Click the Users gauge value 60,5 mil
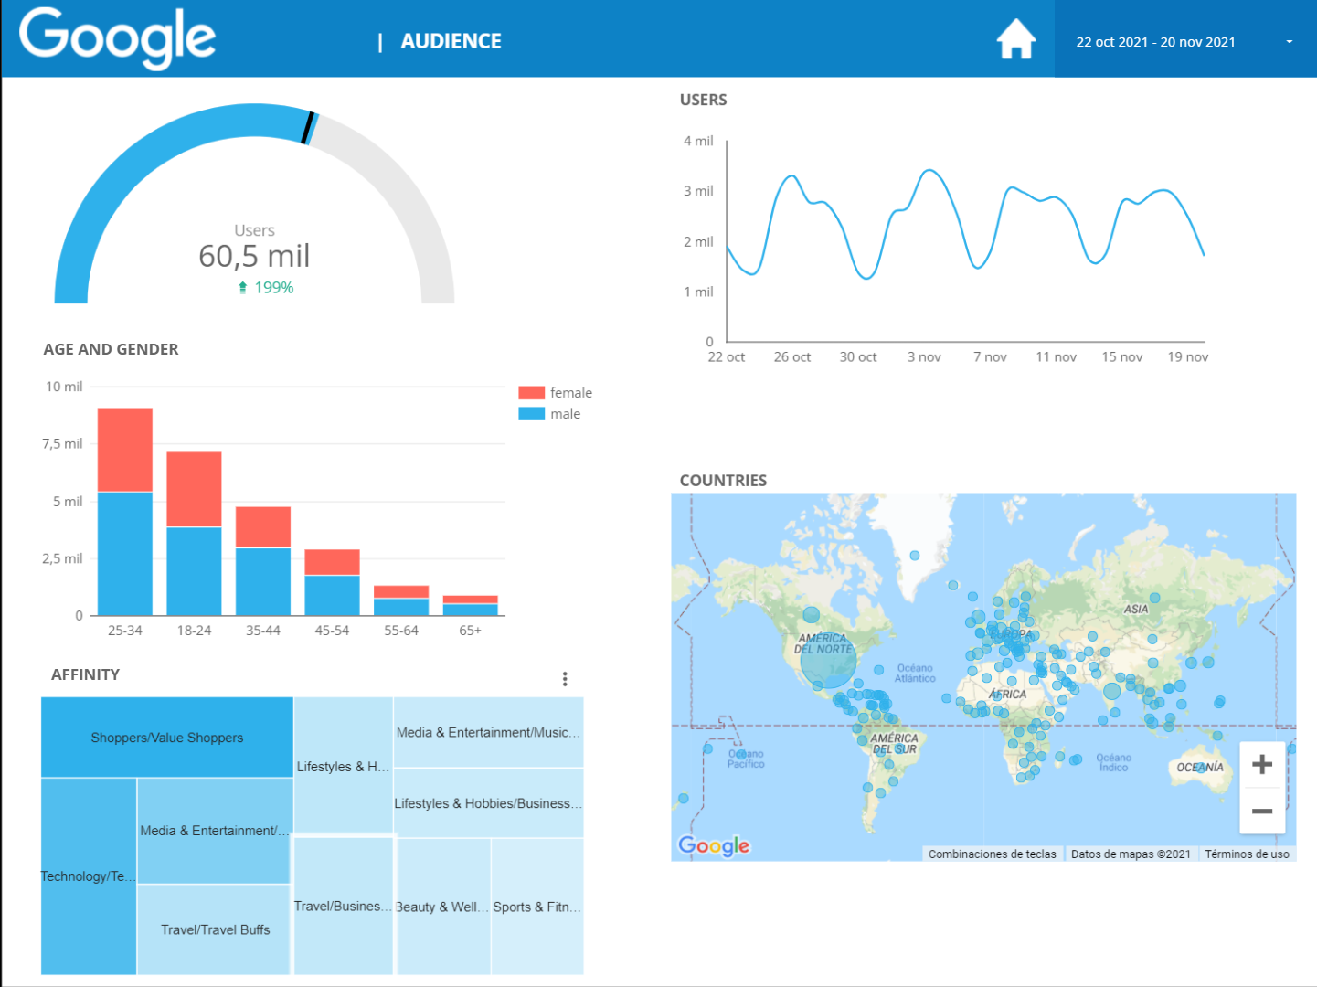The height and width of the screenshot is (987, 1317). click(254, 256)
